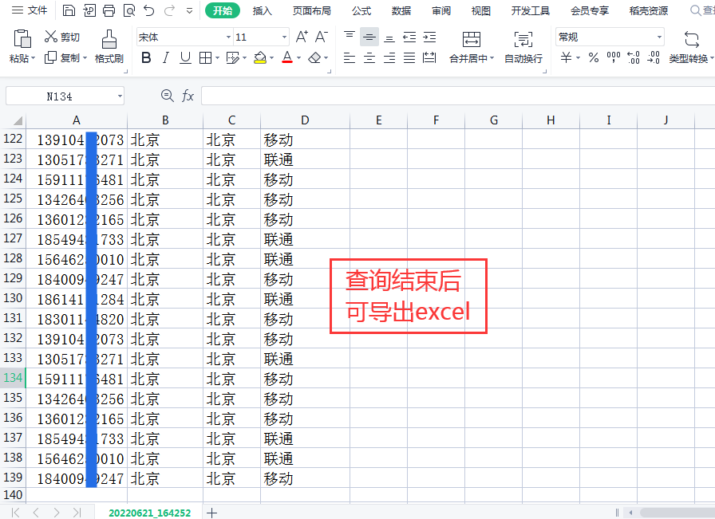This screenshot has width=715, height=519.
Task: Open the fx insert function icon
Action: click(188, 95)
